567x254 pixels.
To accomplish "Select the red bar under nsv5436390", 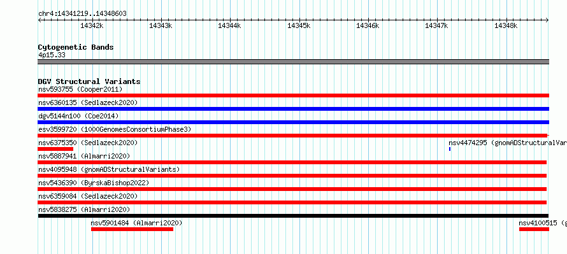I will [292, 189].
